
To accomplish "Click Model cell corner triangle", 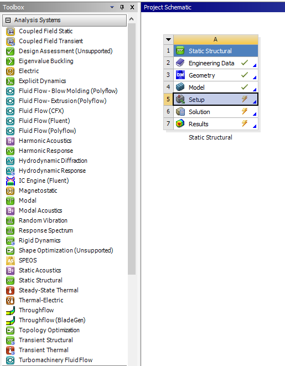I will 255,90.
